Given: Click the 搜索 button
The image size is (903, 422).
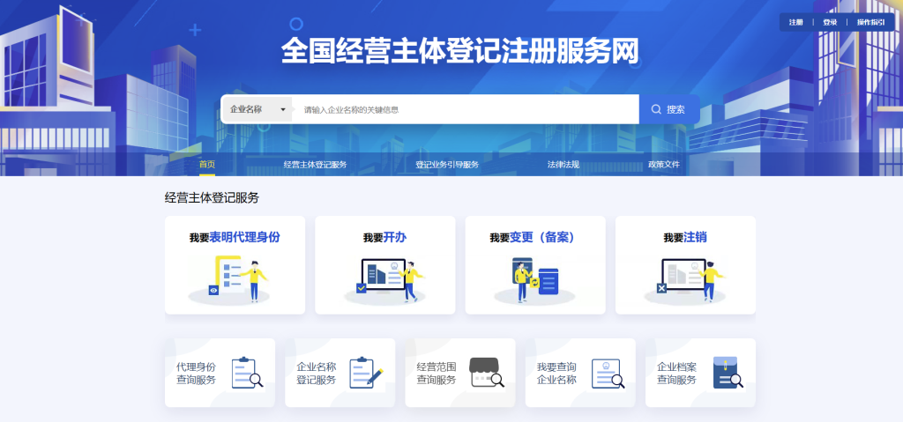Looking at the screenshot, I should coord(669,109).
